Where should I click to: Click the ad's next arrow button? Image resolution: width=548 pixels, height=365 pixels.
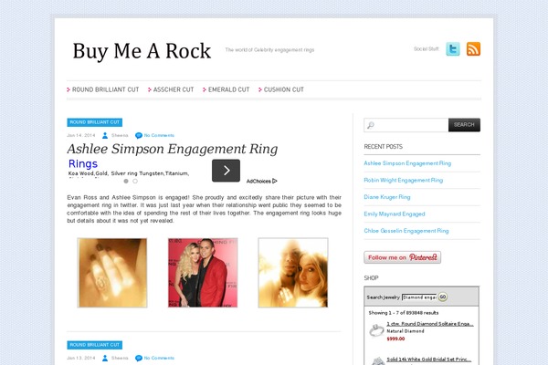point(226,171)
